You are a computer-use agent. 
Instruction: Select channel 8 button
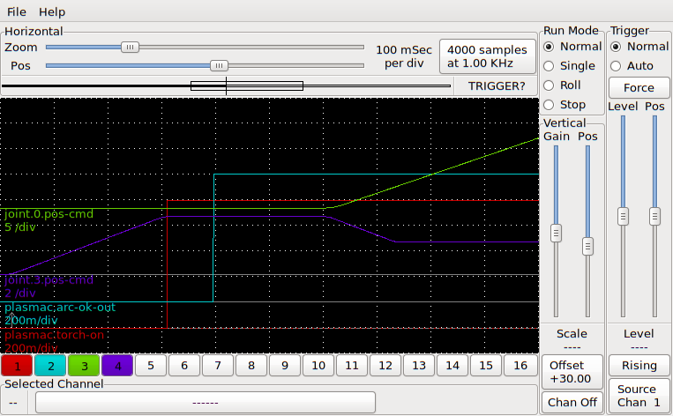tap(251, 366)
